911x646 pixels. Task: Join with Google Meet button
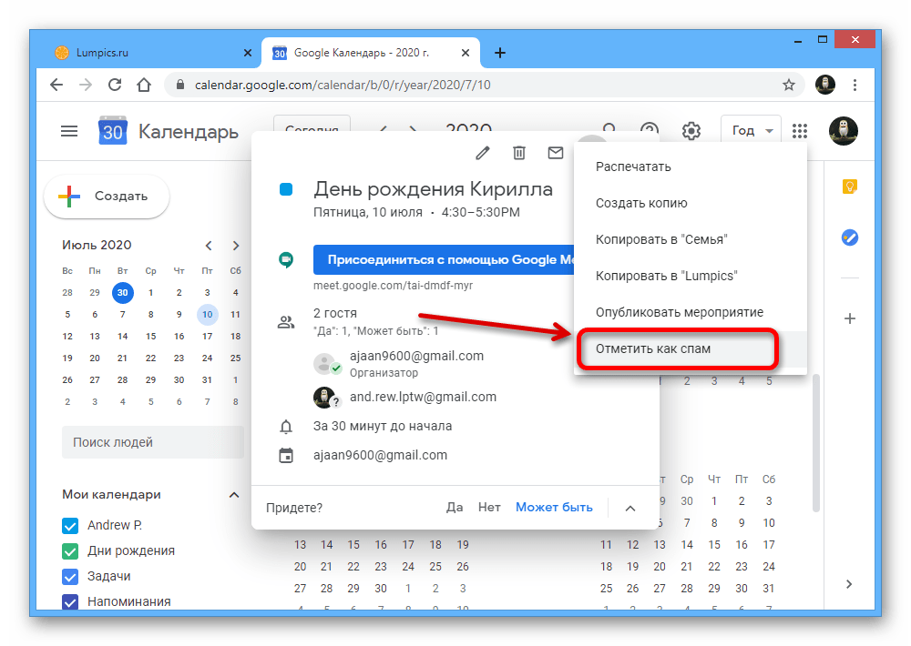click(444, 259)
